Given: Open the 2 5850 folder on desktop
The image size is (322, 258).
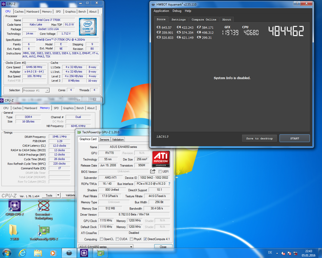Looking at the screenshot, I should [14, 232].
